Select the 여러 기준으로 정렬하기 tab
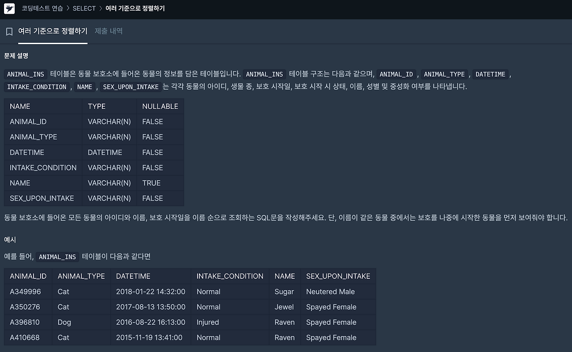The width and height of the screenshot is (572, 352). point(52,31)
